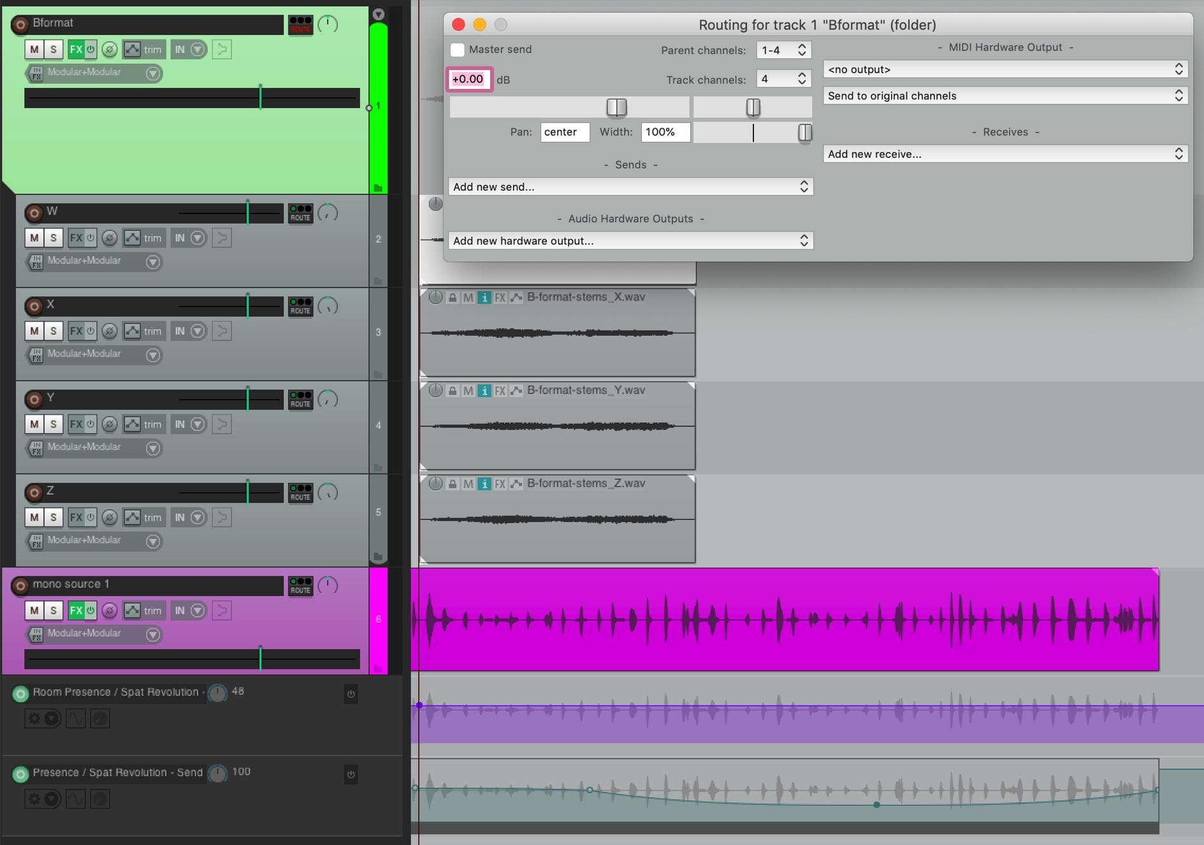Open the Add new send dropdown
Screen dimensions: 1204x845
630,187
